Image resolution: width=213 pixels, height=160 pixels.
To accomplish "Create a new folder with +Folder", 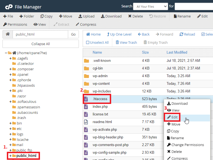I will click(27, 16).
